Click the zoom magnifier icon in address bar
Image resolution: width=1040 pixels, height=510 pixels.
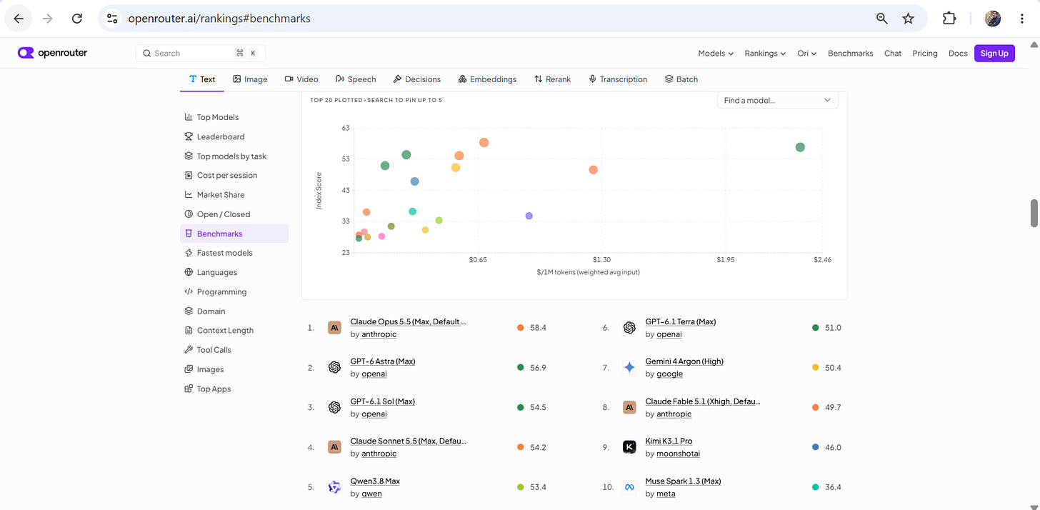click(x=882, y=19)
